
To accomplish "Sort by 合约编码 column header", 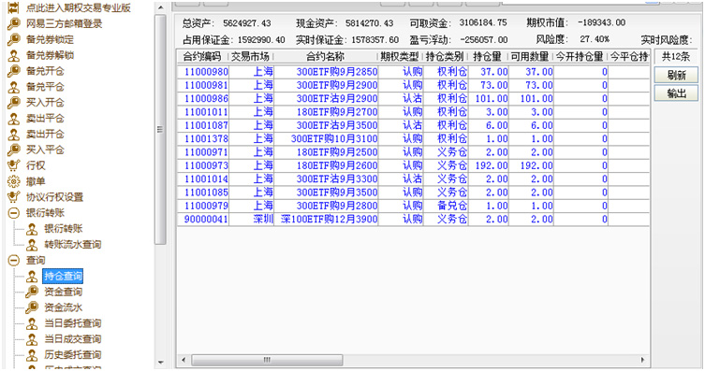I will tap(202, 56).
